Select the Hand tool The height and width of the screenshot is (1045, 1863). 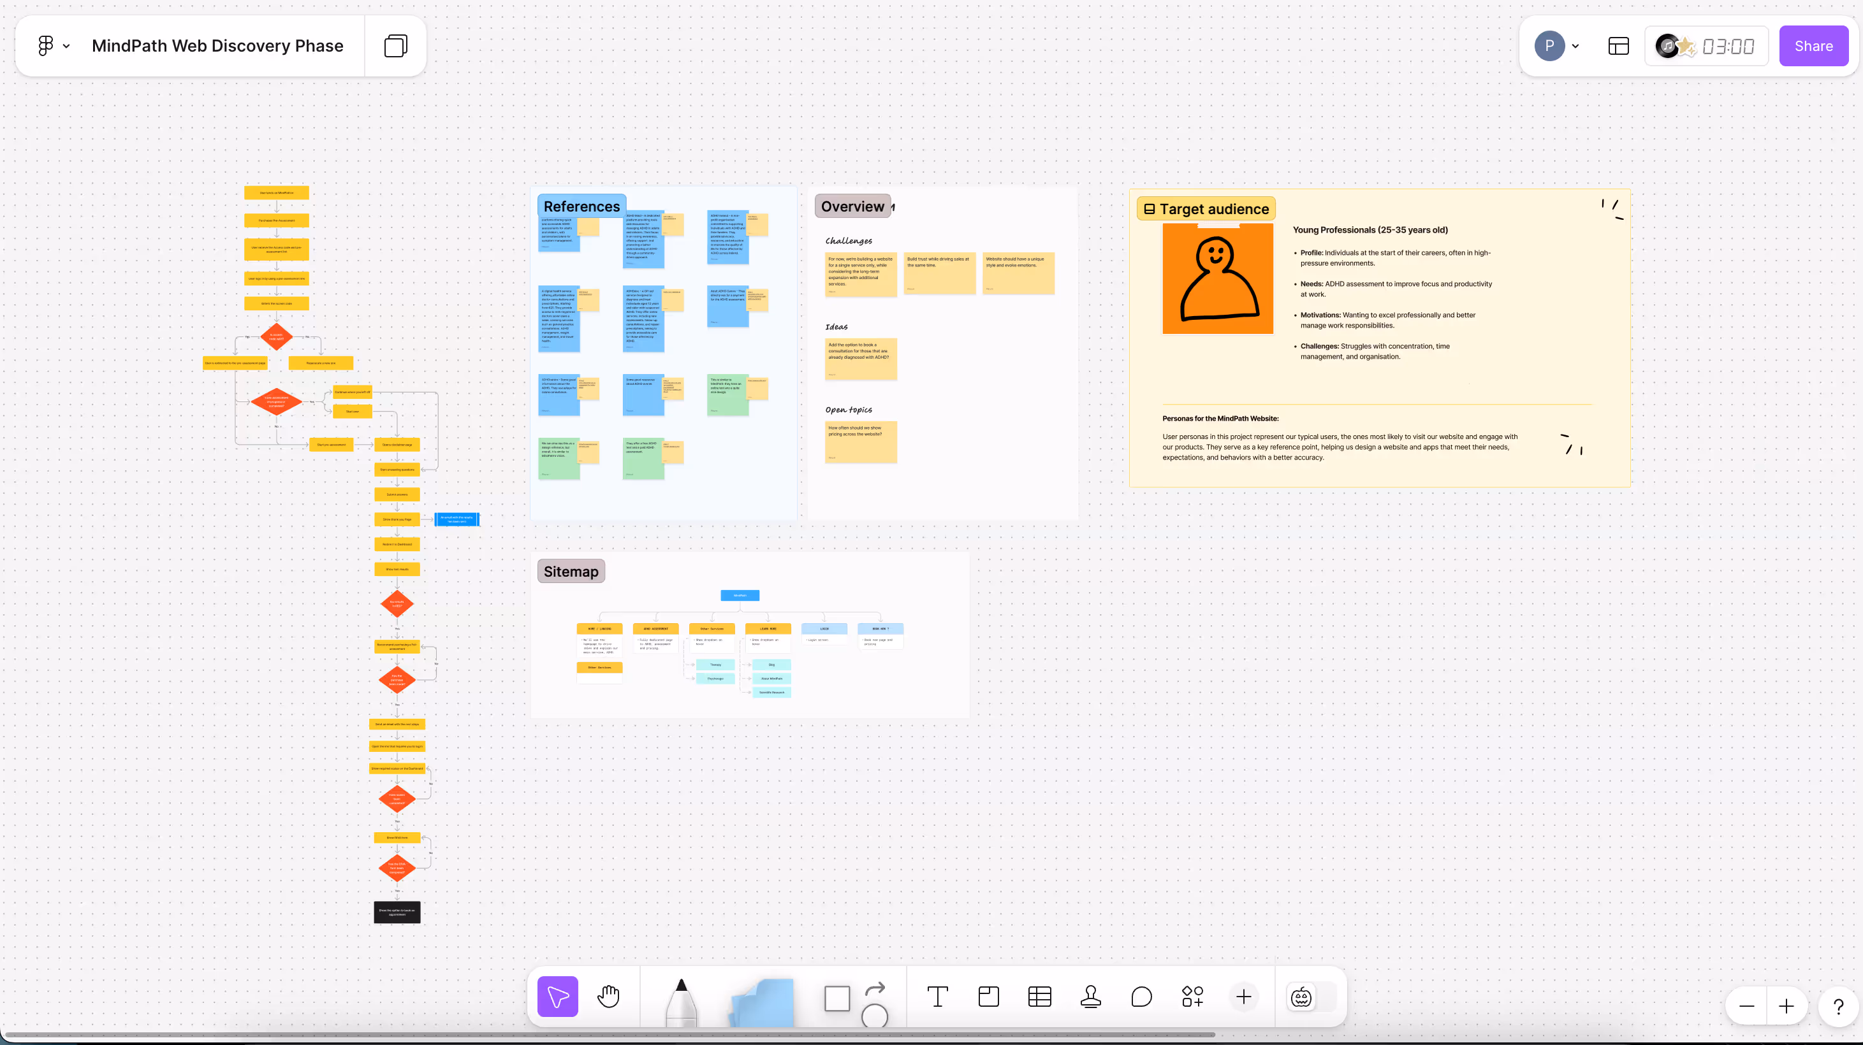coord(608,997)
